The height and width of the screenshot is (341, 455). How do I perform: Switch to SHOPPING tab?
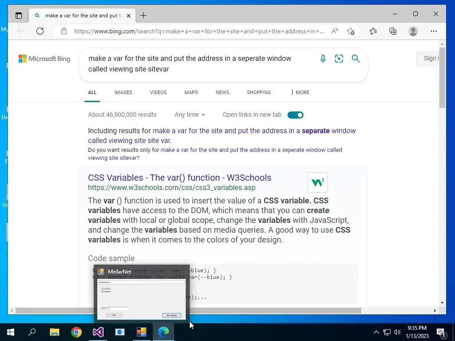pos(259,92)
